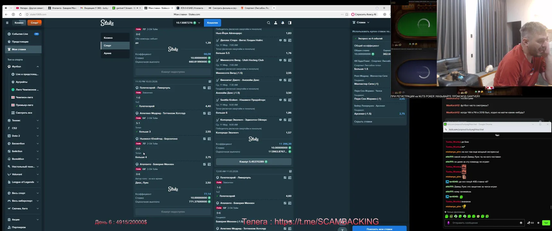Image resolution: width=552 pixels, height=231 pixels.
Task: Send the chat message with Чат button
Action: [x=546, y=223]
